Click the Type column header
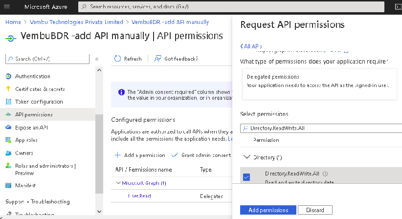The width and height of the screenshot is (402, 219). point(205,170)
